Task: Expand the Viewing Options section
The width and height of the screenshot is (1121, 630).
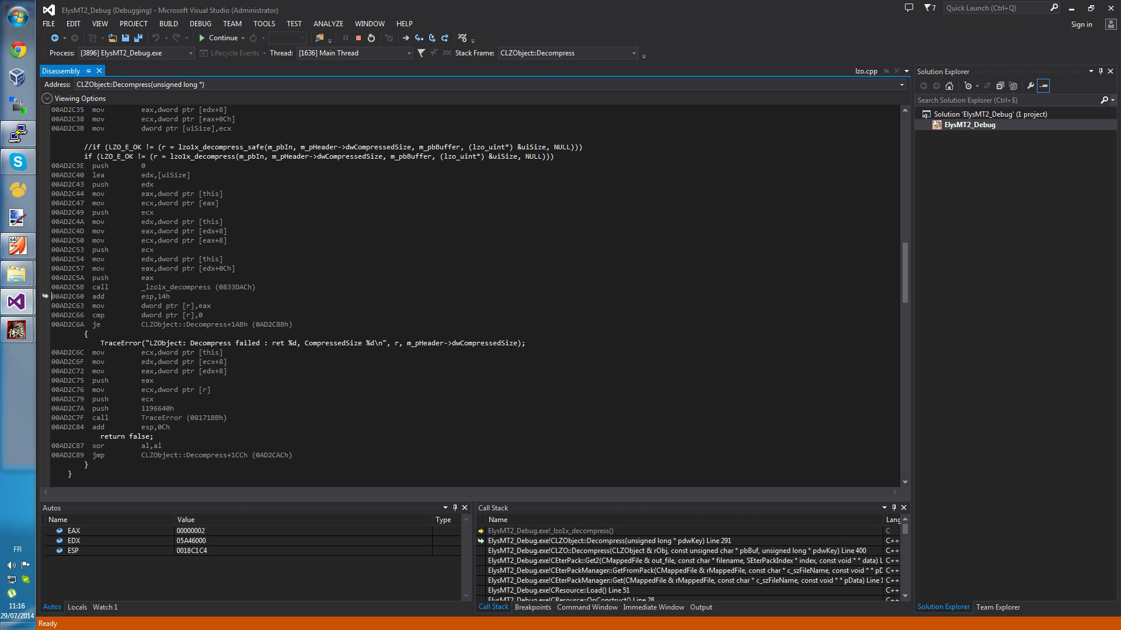Action: click(x=47, y=99)
